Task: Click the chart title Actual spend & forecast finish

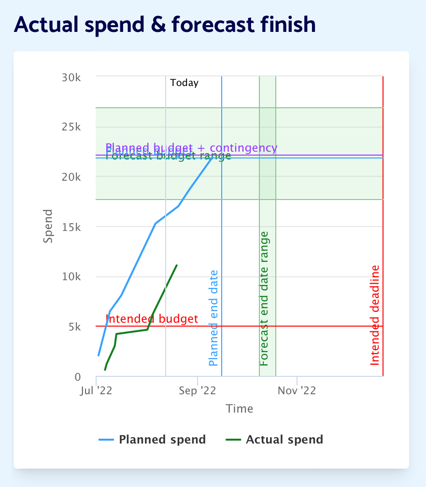Action: (x=165, y=25)
